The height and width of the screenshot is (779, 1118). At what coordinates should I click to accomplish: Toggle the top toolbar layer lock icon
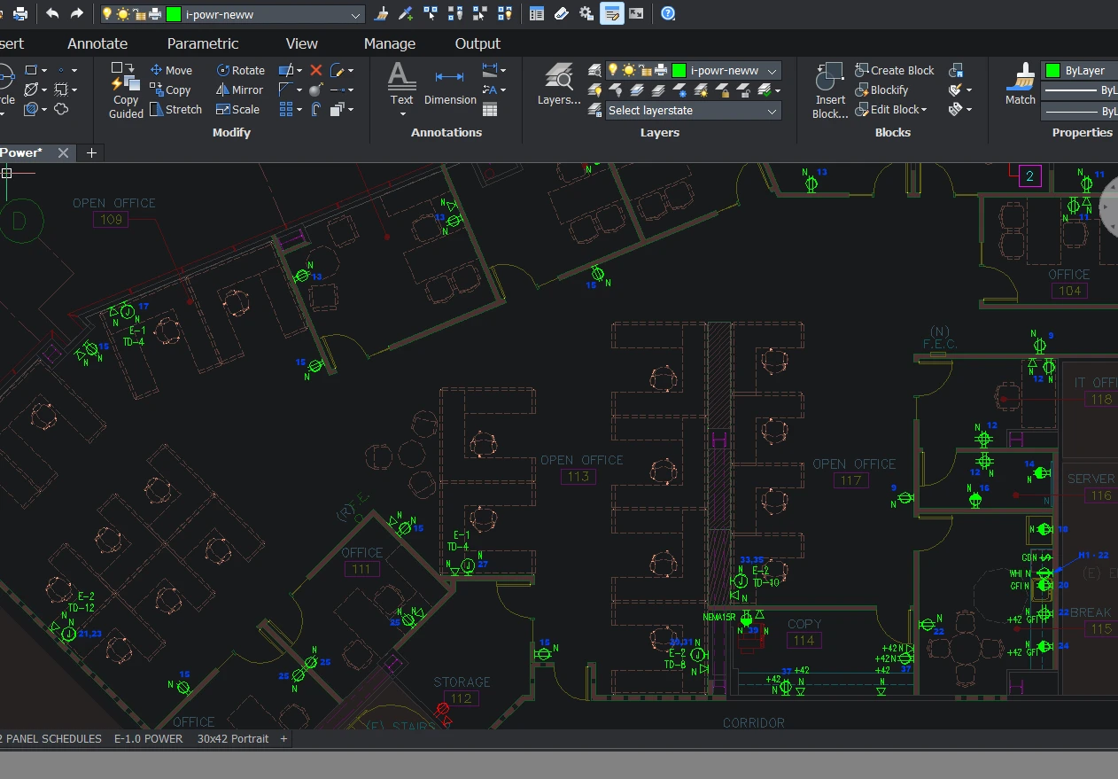(139, 14)
